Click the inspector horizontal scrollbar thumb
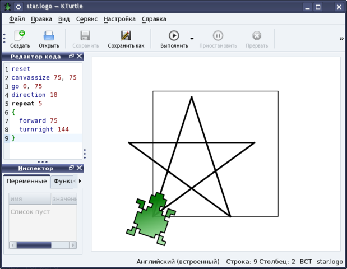 coord(34,245)
